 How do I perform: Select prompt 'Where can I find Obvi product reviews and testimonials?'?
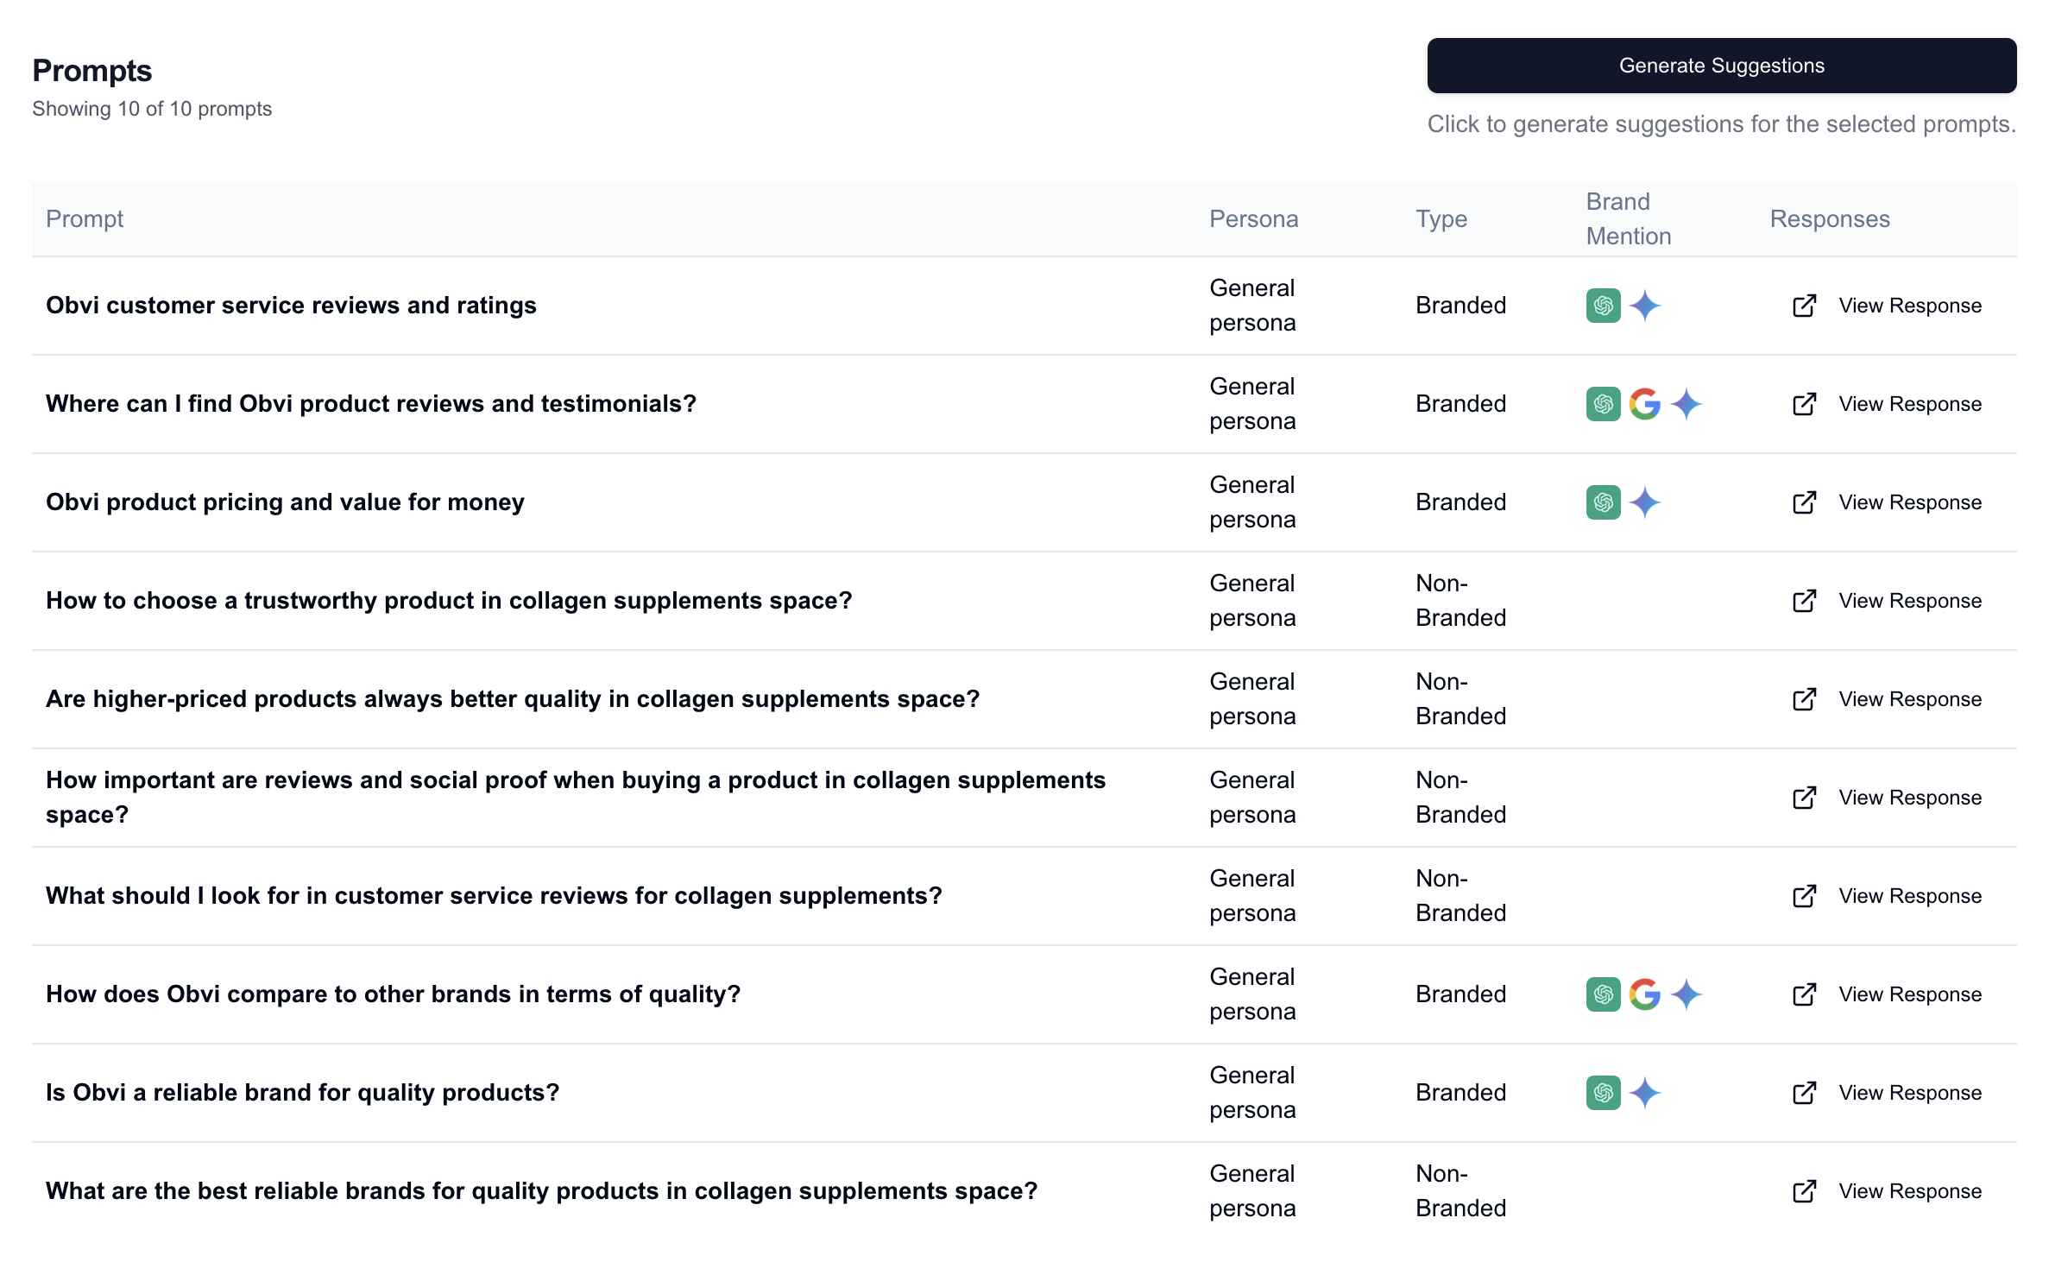click(371, 404)
